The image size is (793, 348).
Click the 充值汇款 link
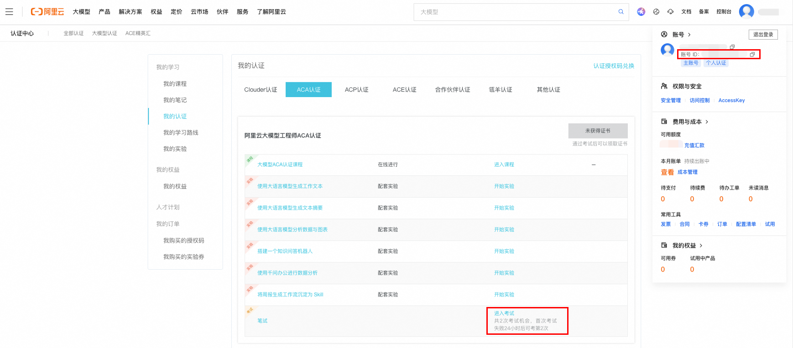694,145
